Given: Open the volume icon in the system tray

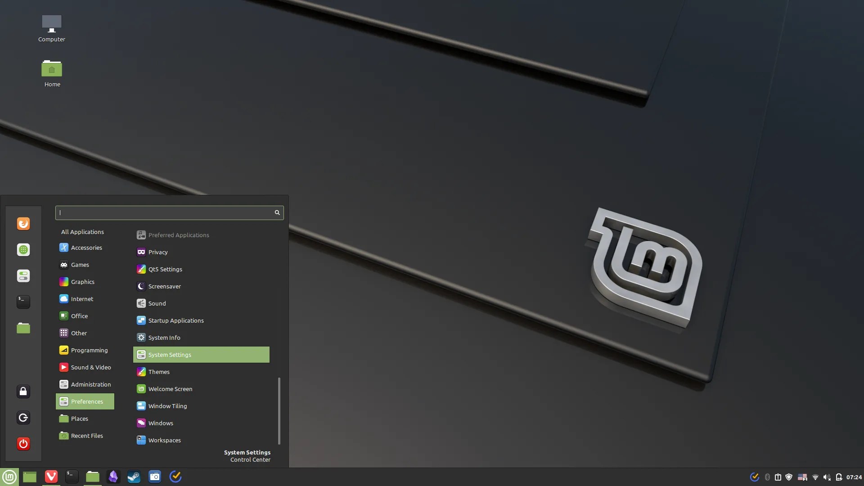Looking at the screenshot, I should click(x=827, y=477).
